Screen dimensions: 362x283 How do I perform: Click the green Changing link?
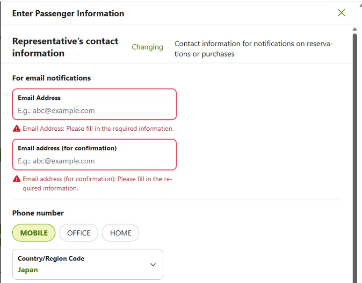click(x=147, y=47)
